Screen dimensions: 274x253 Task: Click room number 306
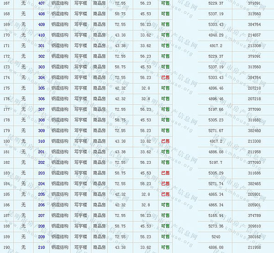[42, 99]
